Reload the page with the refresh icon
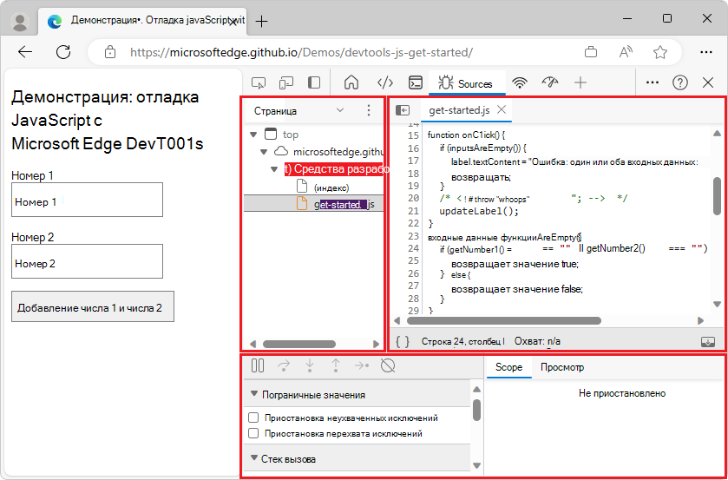 [63, 52]
